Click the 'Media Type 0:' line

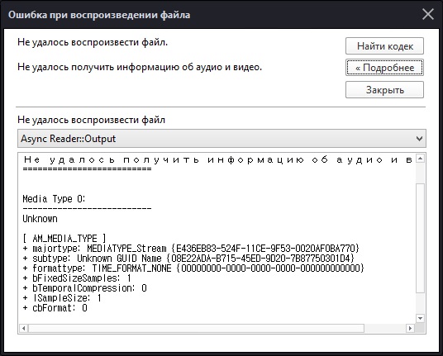click(x=54, y=199)
